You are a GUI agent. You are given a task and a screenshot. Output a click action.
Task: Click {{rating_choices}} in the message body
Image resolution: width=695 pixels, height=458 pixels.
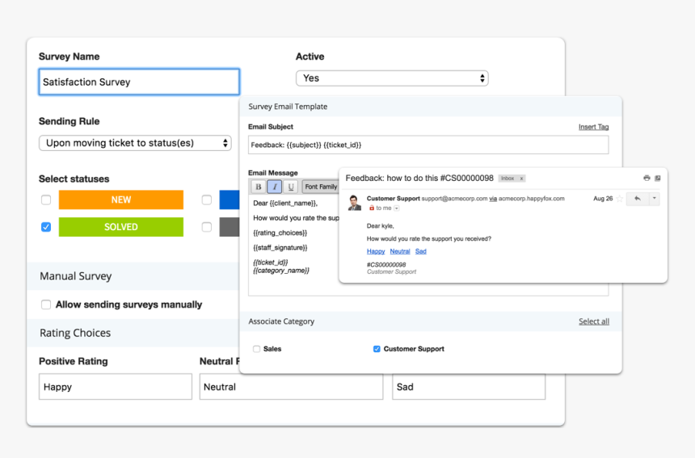tap(280, 233)
